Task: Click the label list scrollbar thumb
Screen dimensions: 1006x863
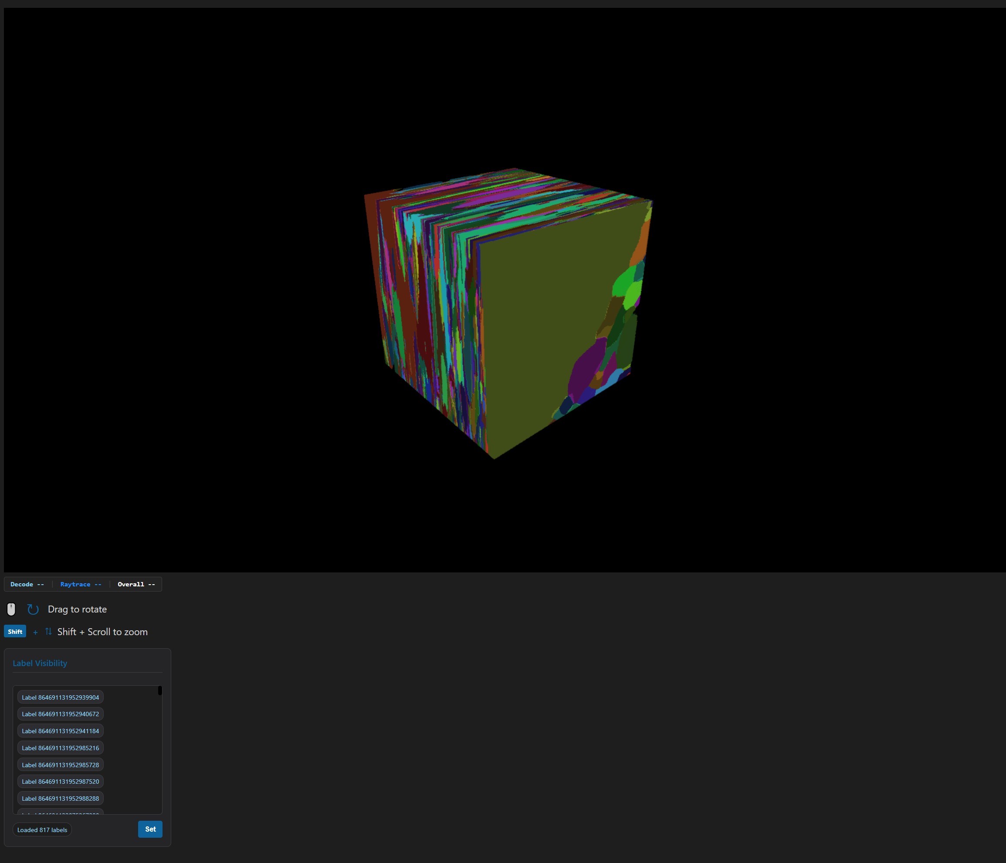Action: pos(160,690)
